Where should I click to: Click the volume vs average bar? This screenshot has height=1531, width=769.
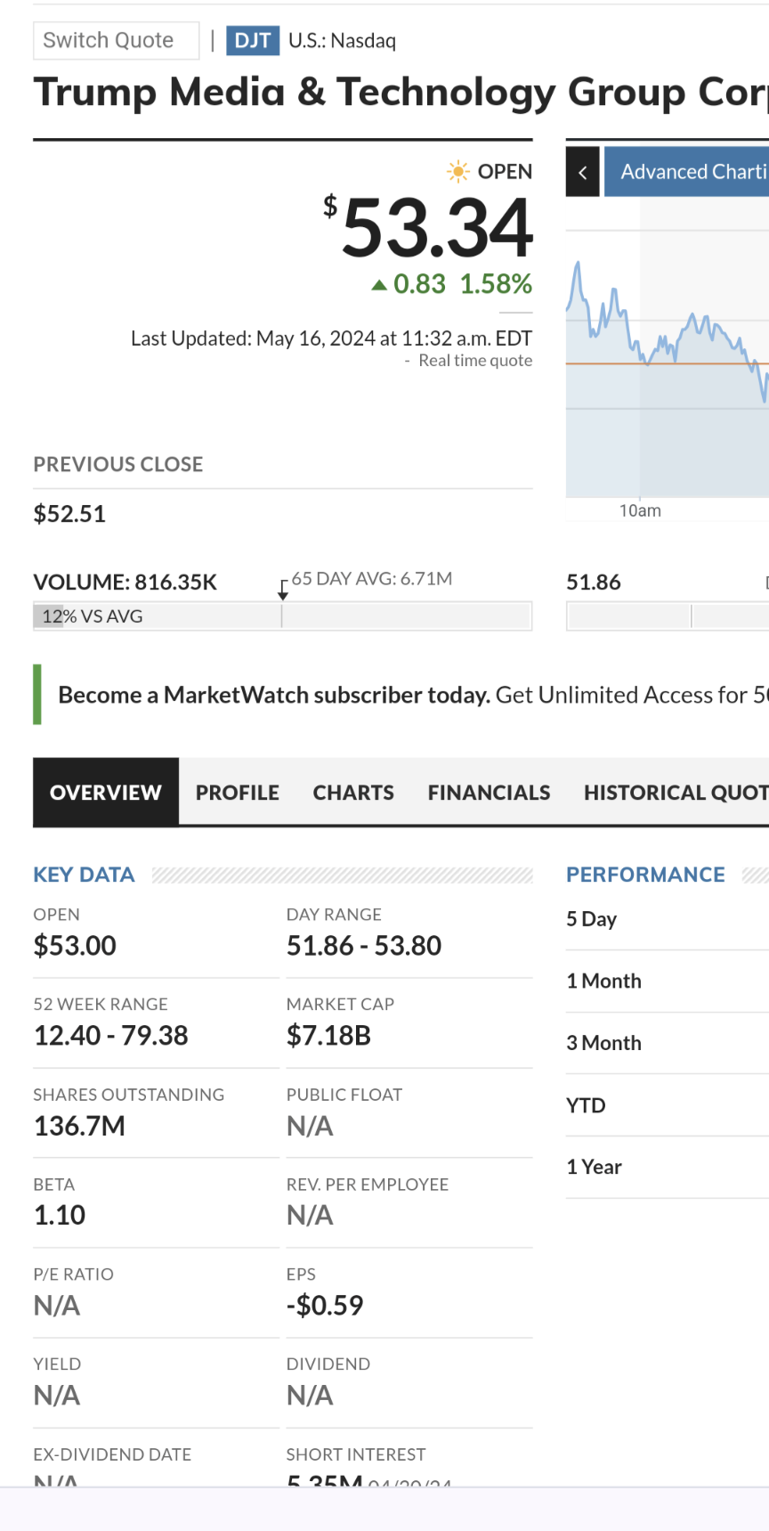[283, 616]
